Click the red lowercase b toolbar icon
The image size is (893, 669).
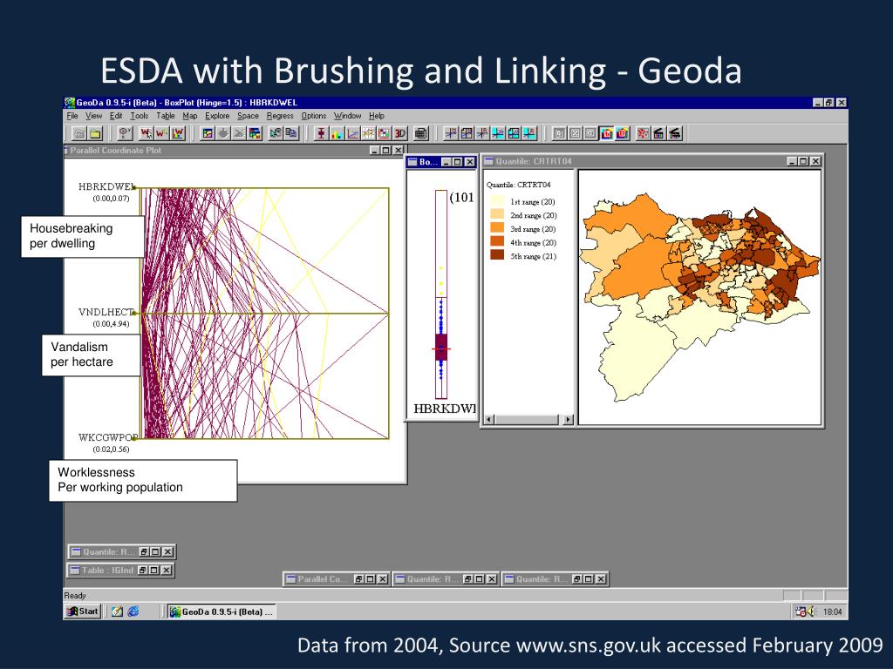(607, 133)
